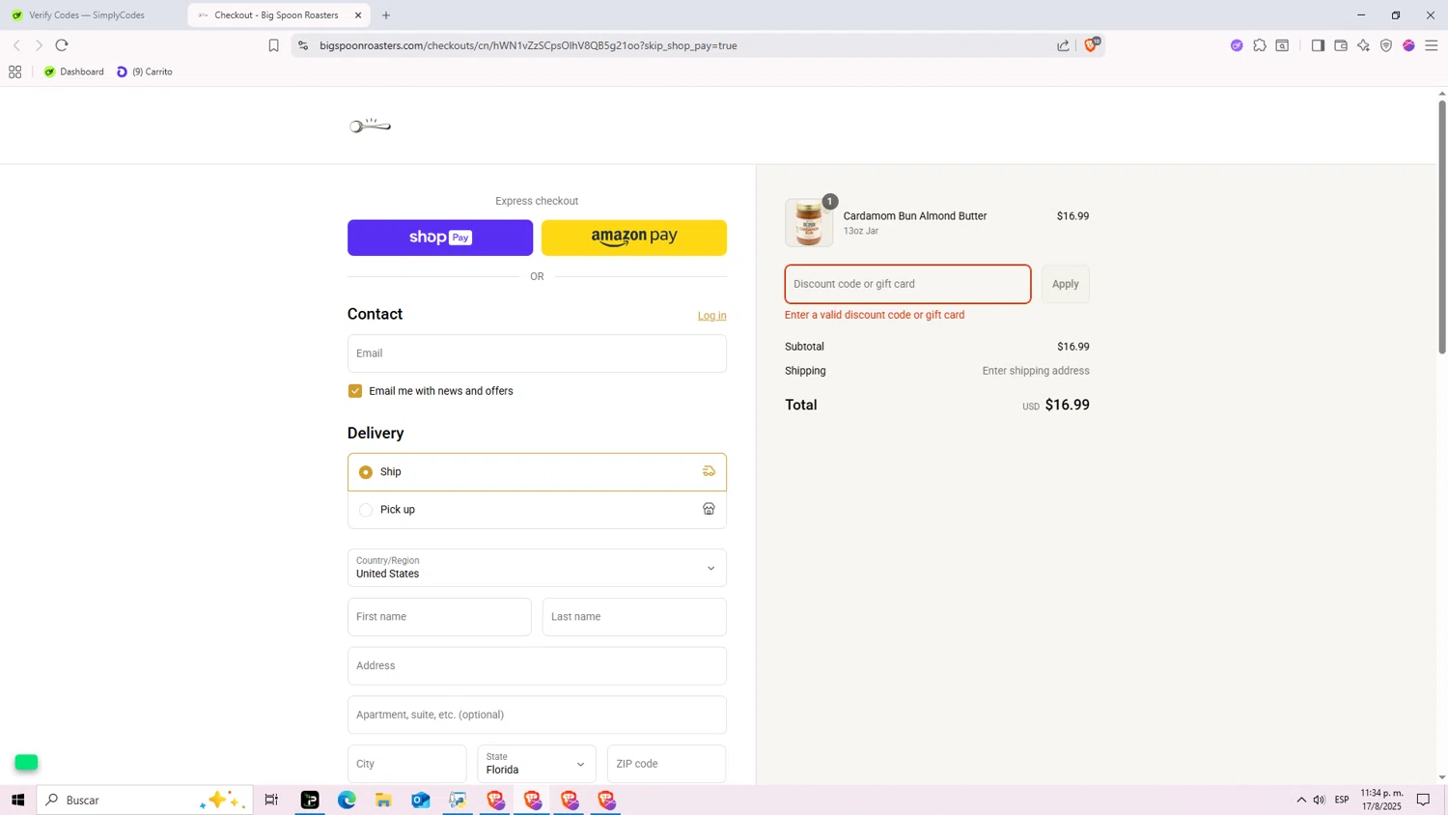
Task: Show hidden system tray icons chevron
Action: 1301,800
